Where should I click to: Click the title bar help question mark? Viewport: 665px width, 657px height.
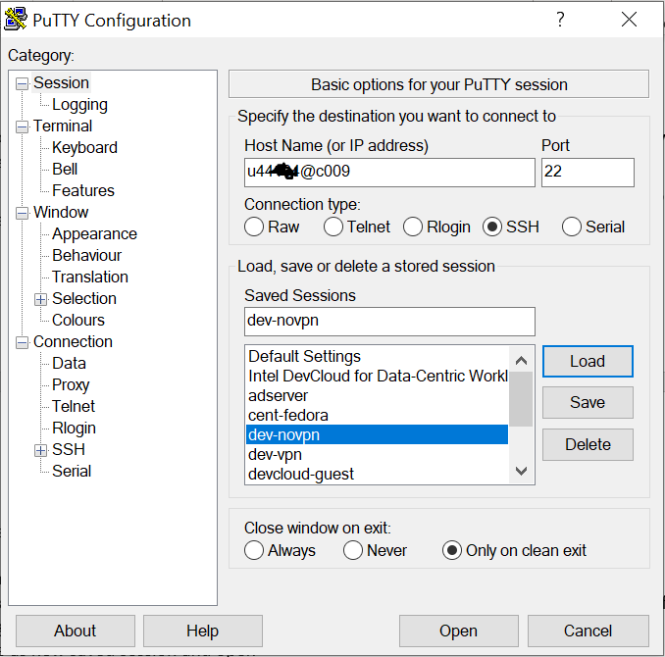point(560,20)
